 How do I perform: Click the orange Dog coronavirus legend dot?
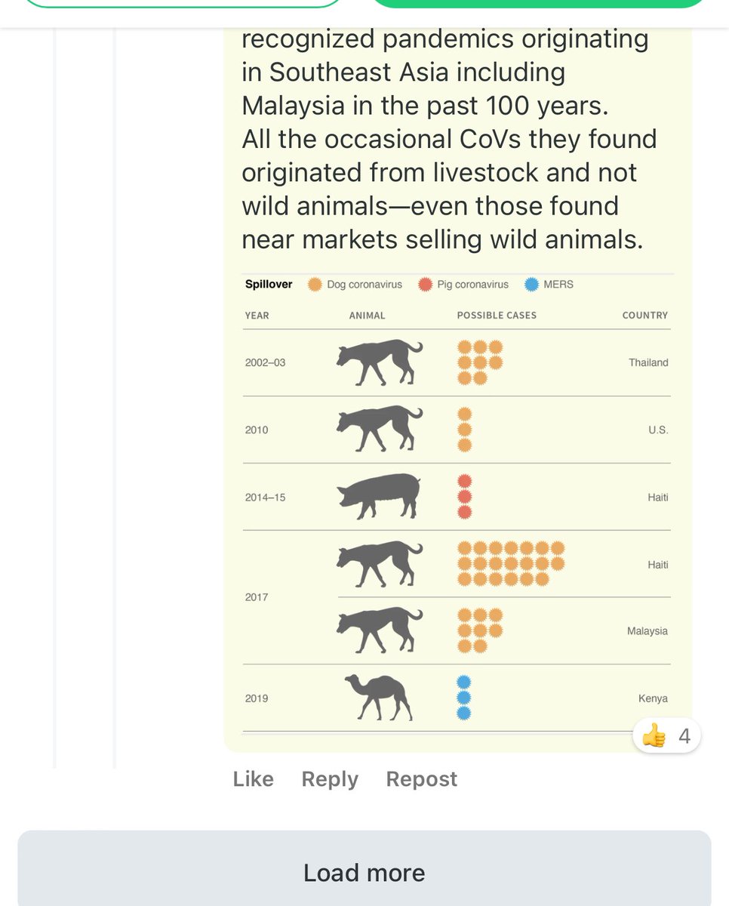click(x=315, y=285)
